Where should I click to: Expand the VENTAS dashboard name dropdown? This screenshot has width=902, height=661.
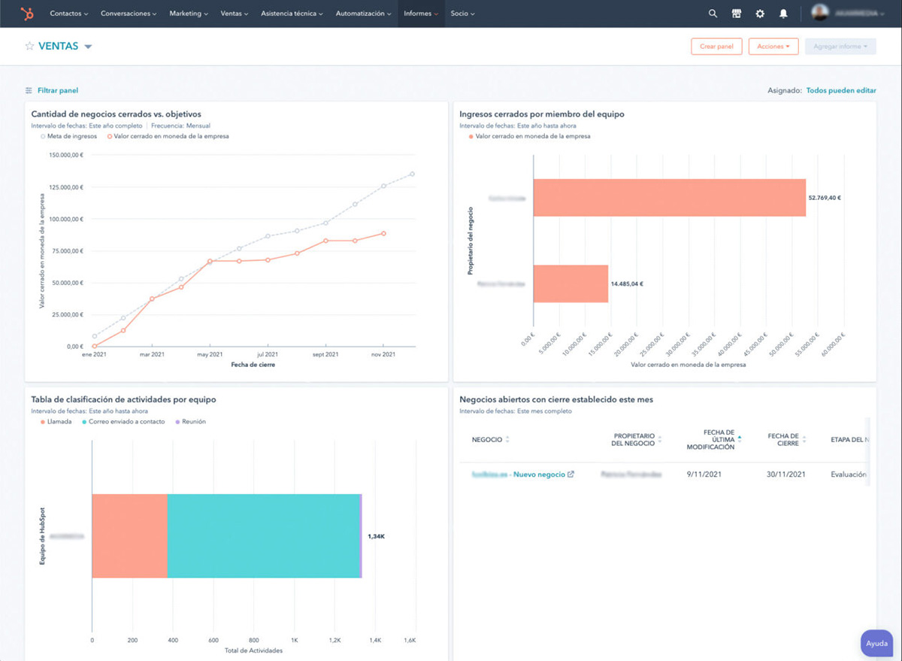click(x=88, y=46)
